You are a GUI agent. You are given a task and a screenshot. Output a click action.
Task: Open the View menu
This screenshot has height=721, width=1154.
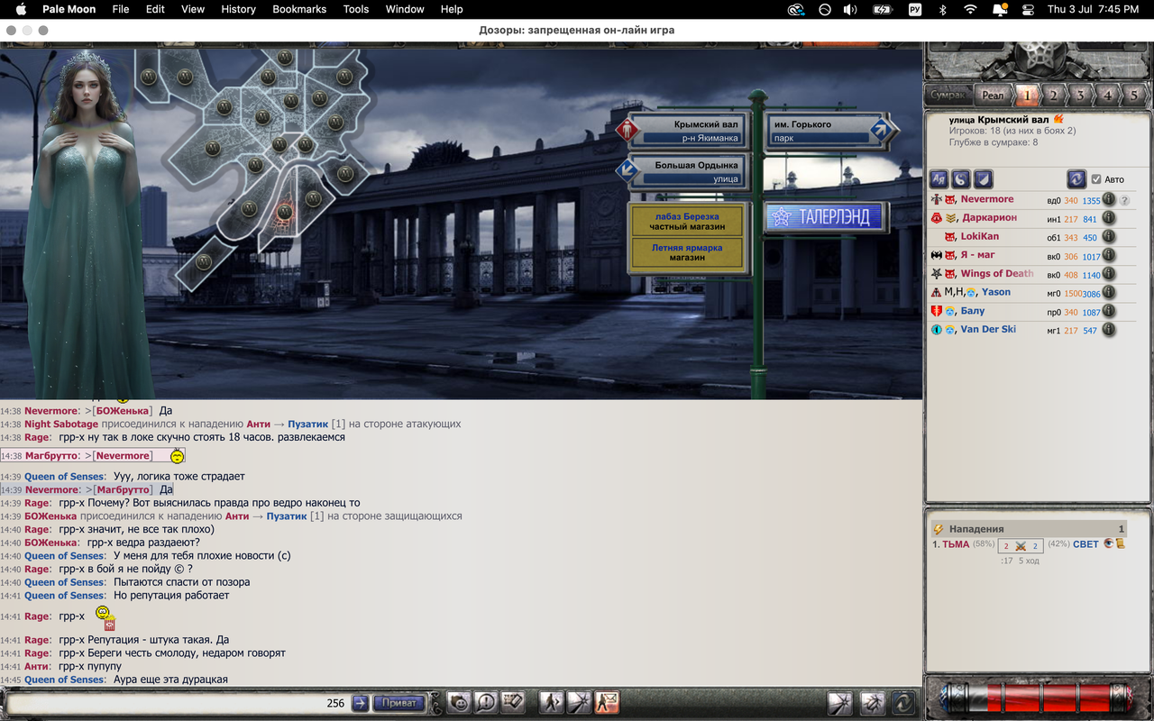tap(193, 9)
